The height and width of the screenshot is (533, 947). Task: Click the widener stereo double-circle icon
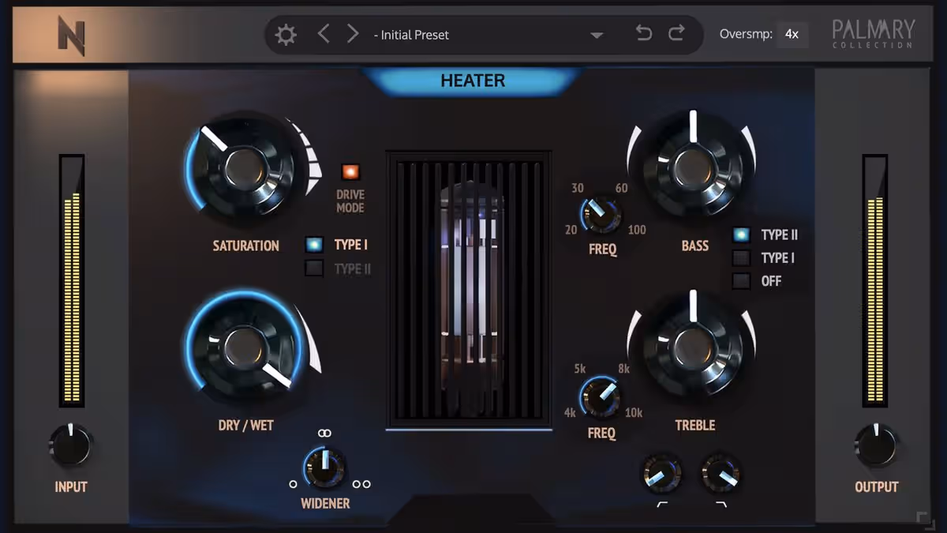pos(361,484)
